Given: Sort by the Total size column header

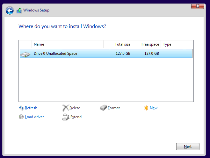Looking at the screenshot, I should pyautogui.click(x=118, y=44).
